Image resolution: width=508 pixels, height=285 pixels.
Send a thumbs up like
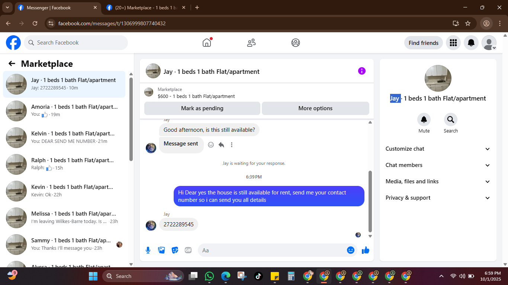click(366, 250)
